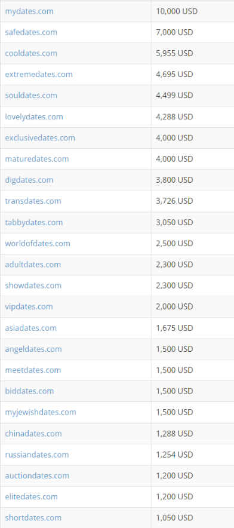Viewport: 234px width, 528px height.
Task: Click the tabbydates.com link
Action: coord(33,222)
